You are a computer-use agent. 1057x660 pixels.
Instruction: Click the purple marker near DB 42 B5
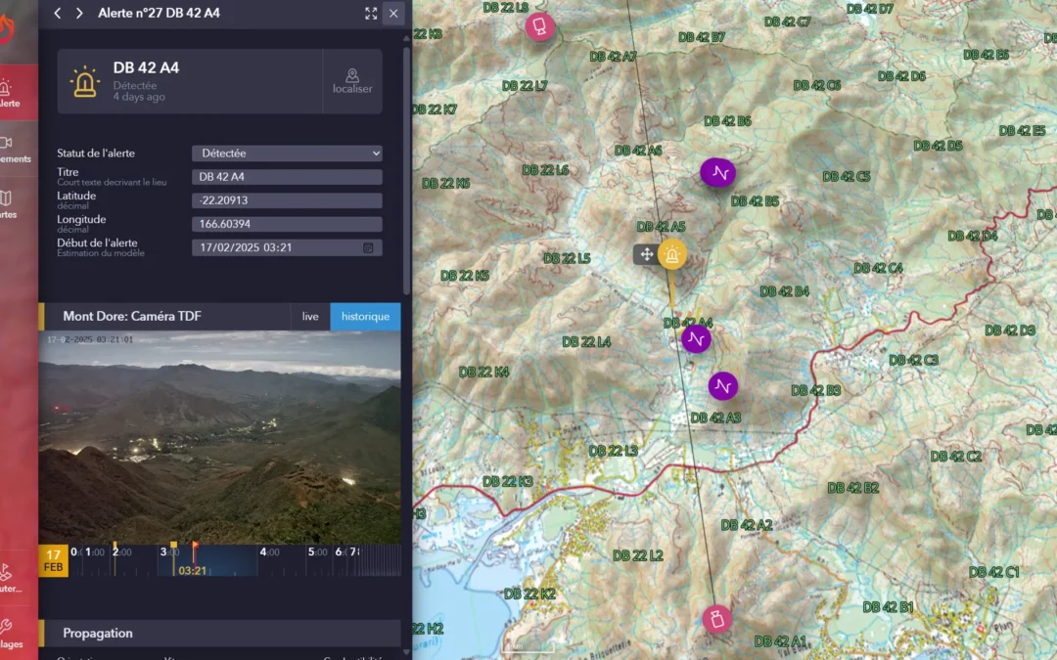click(x=718, y=173)
